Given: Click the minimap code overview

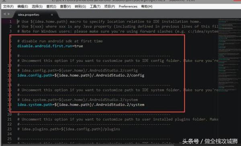Looking at the screenshot, I should pyautogui.click(x=229, y=55).
